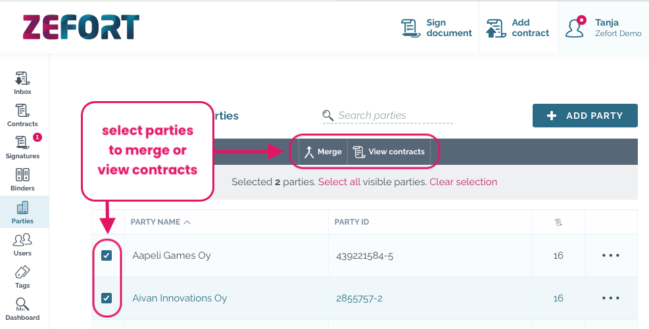
Task: Click the search magnifier icon
Action: (328, 116)
